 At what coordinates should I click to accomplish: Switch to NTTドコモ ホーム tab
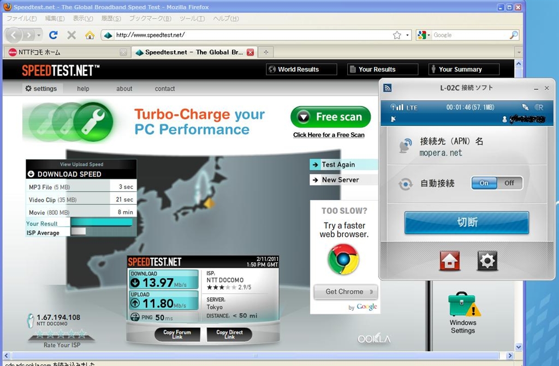click(x=67, y=52)
